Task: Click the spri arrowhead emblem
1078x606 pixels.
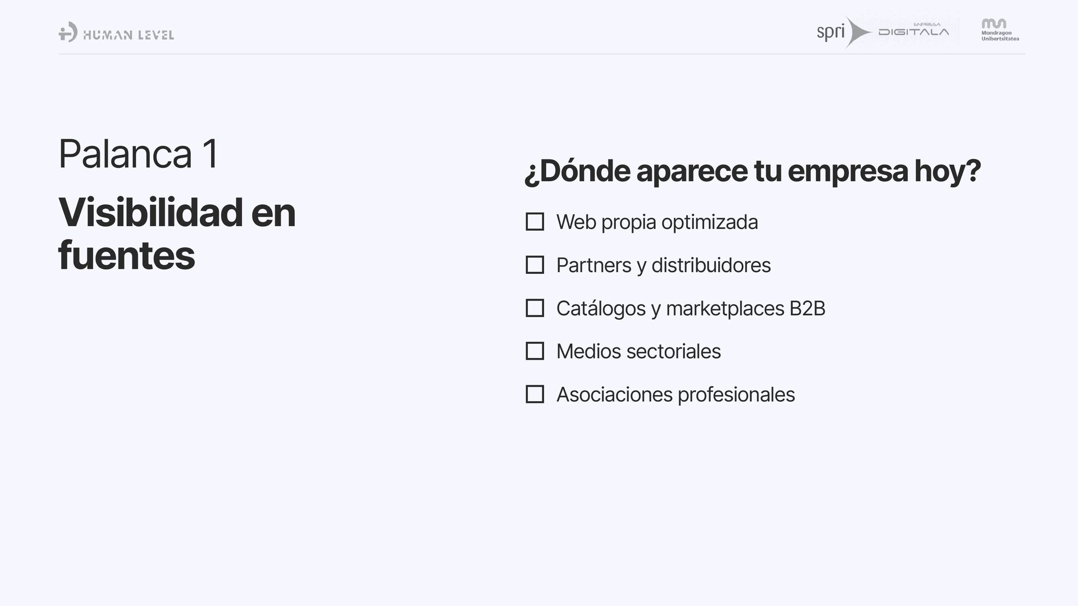Action: [x=857, y=32]
